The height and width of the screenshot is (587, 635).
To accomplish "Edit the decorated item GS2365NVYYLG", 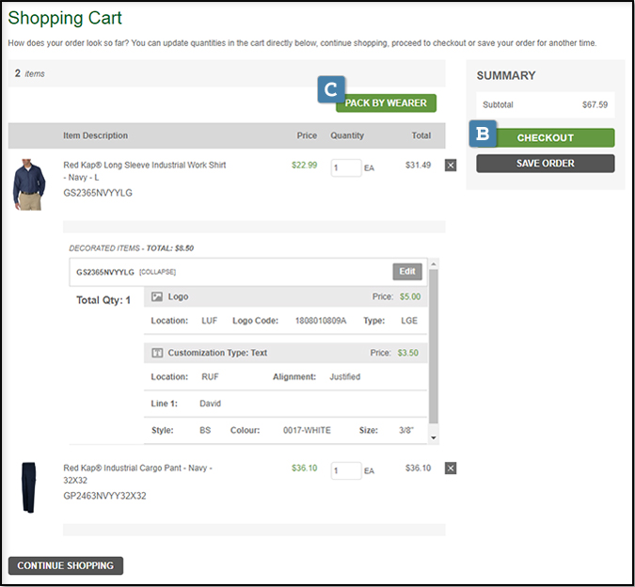I will pyautogui.click(x=406, y=272).
